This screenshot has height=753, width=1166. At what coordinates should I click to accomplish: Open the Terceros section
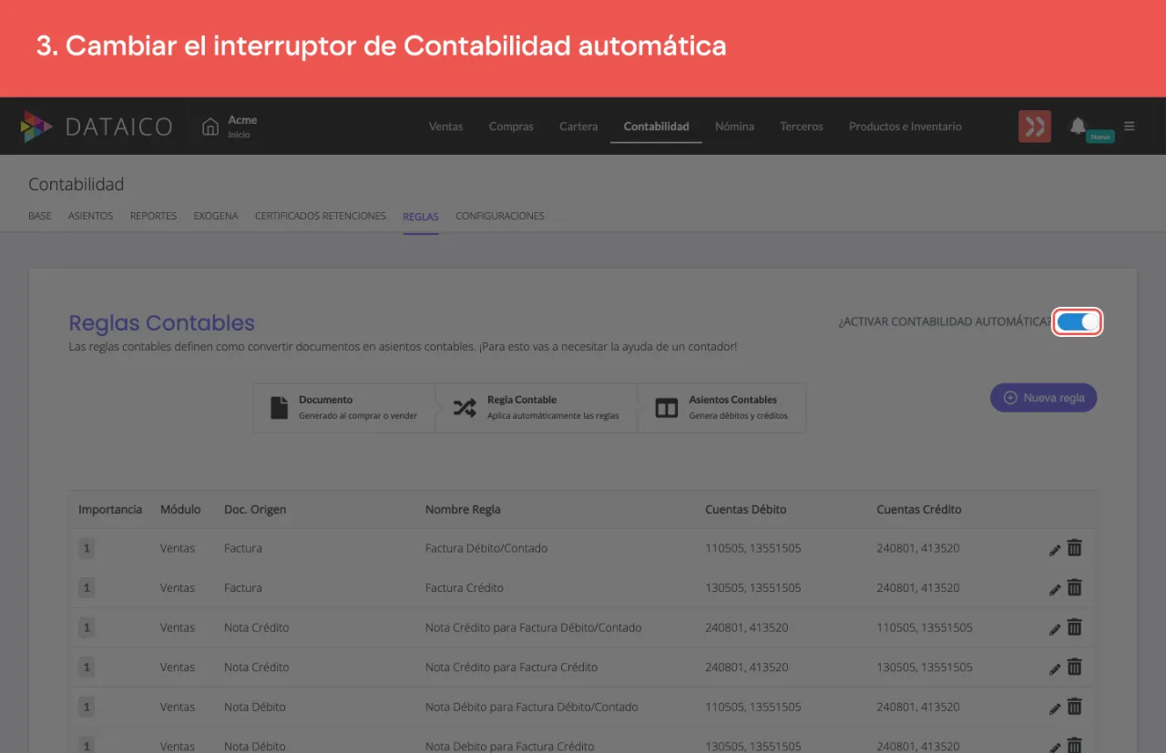(x=802, y=127)
